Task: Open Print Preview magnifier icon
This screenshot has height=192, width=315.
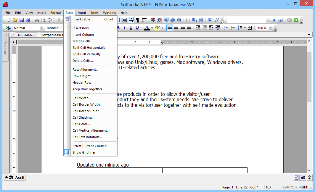Action: (x=44, y=20)
